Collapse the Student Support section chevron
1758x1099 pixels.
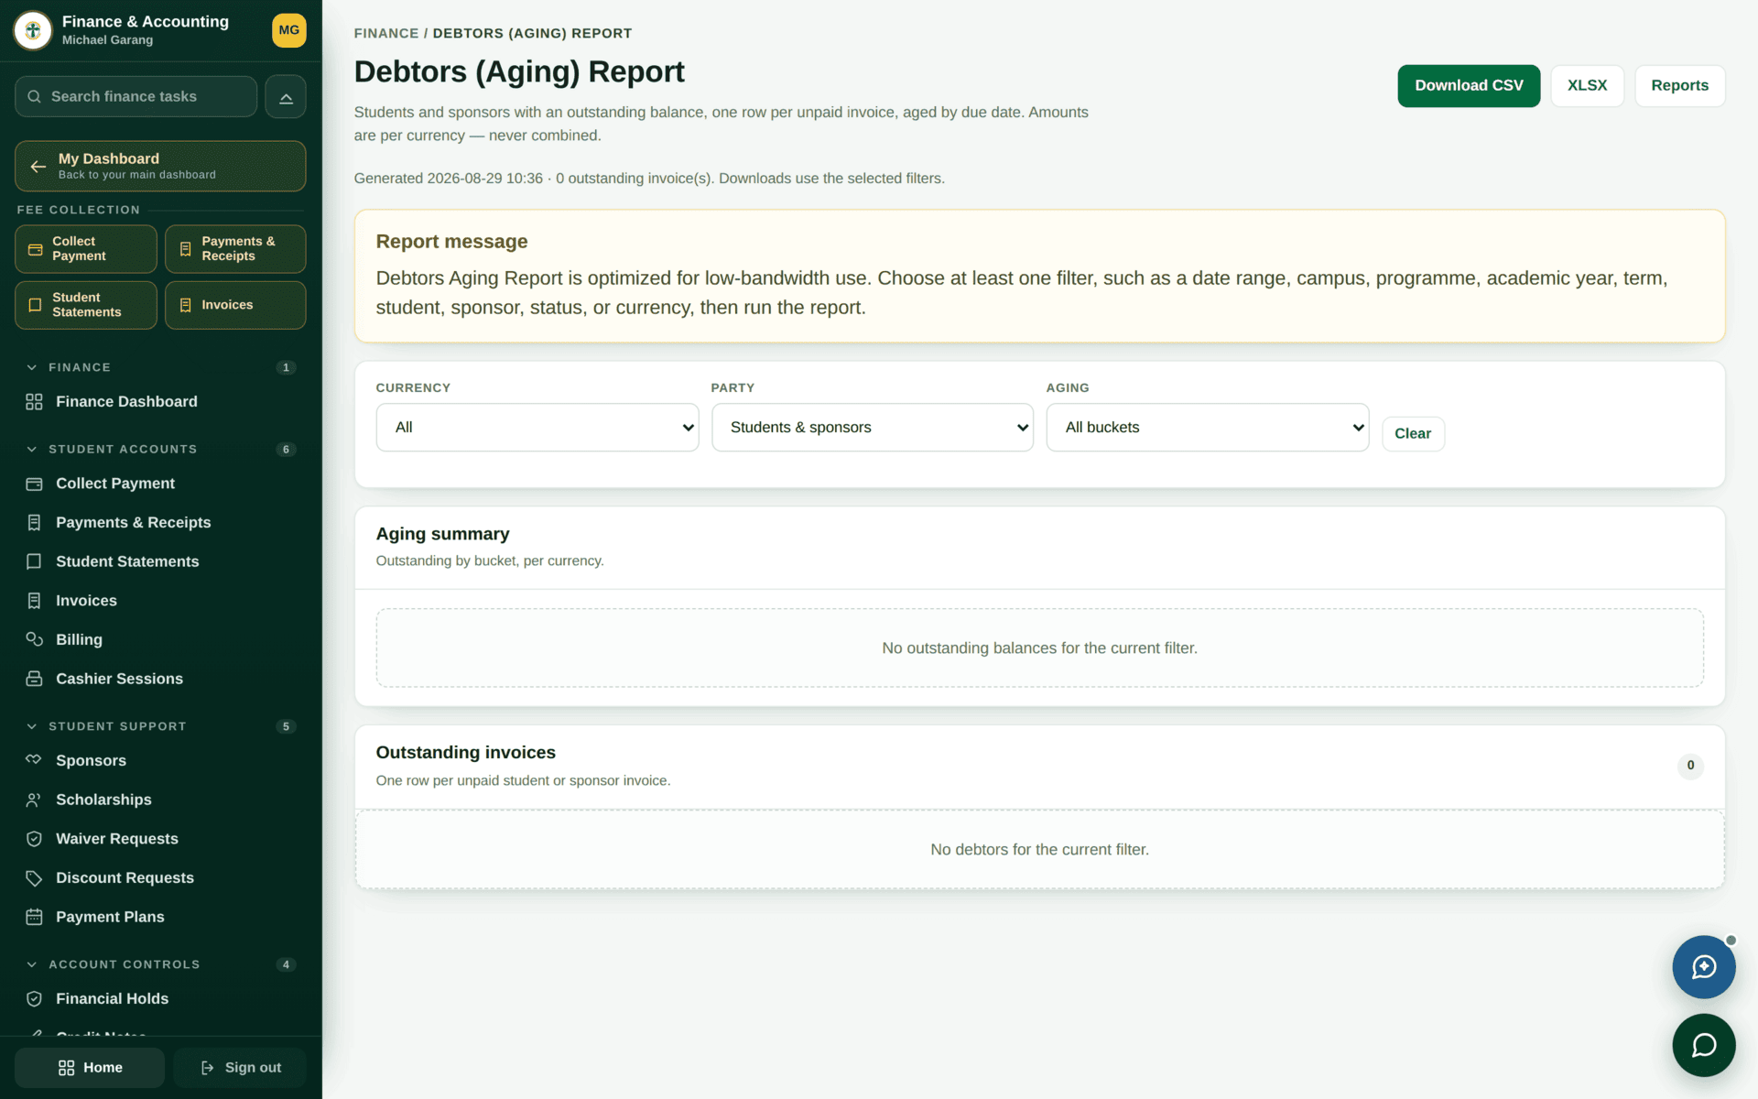pos(32,726)
